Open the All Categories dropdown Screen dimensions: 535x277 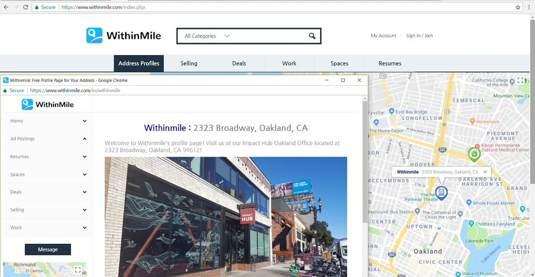(x=207, y=36)
